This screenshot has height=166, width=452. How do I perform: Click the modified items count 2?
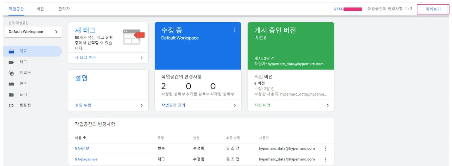(x=163, y=86)
